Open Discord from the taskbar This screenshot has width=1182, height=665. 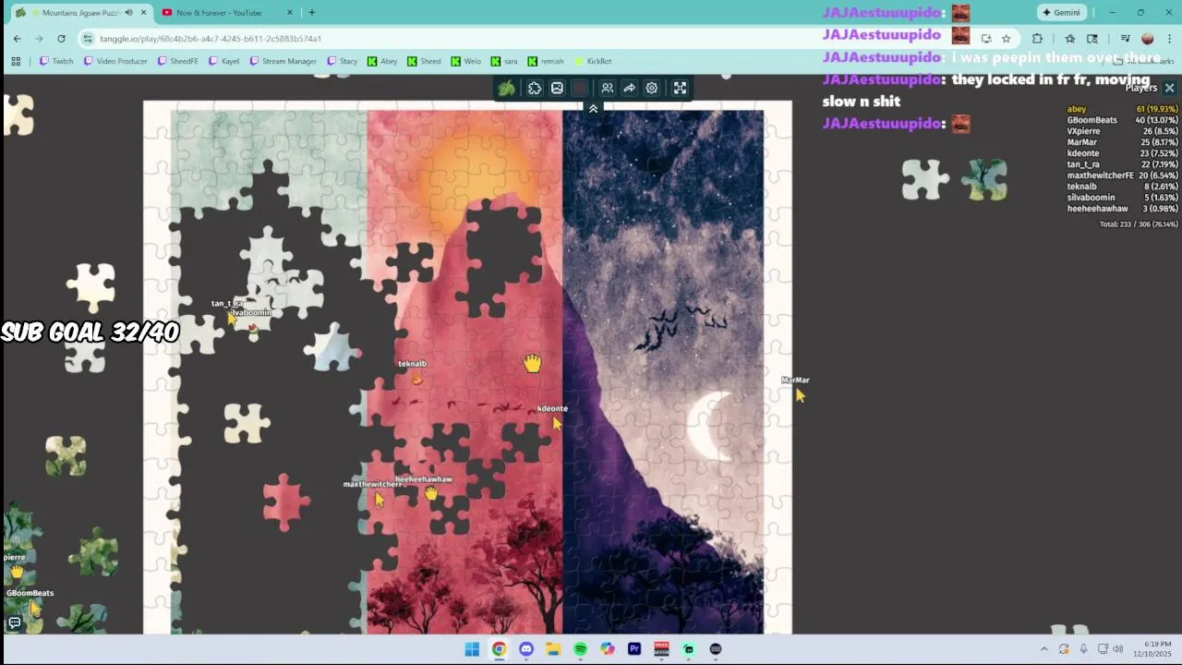pyautogui.click(x=526, y=649)
